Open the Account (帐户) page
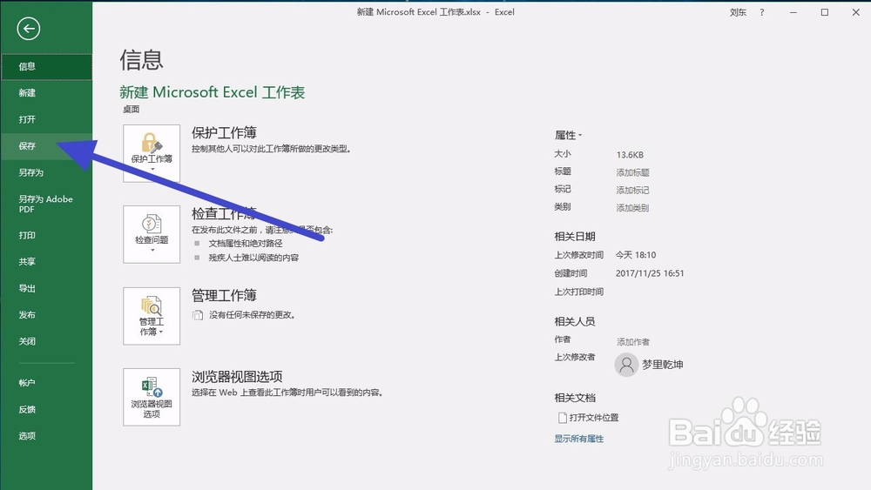Screen dimensions: 871x490 [x=46, y=383]
